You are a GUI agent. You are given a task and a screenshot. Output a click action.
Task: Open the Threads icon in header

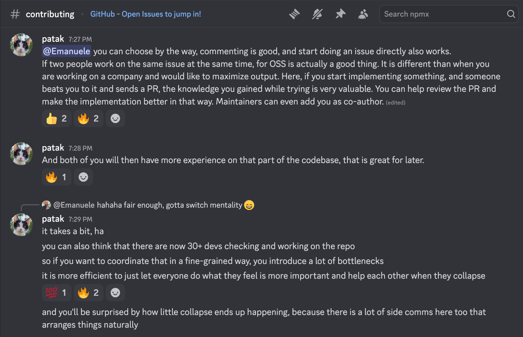click(294, 14)
